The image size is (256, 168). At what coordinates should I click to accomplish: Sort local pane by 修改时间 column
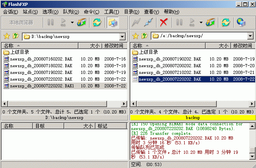[x=115, y=46]
